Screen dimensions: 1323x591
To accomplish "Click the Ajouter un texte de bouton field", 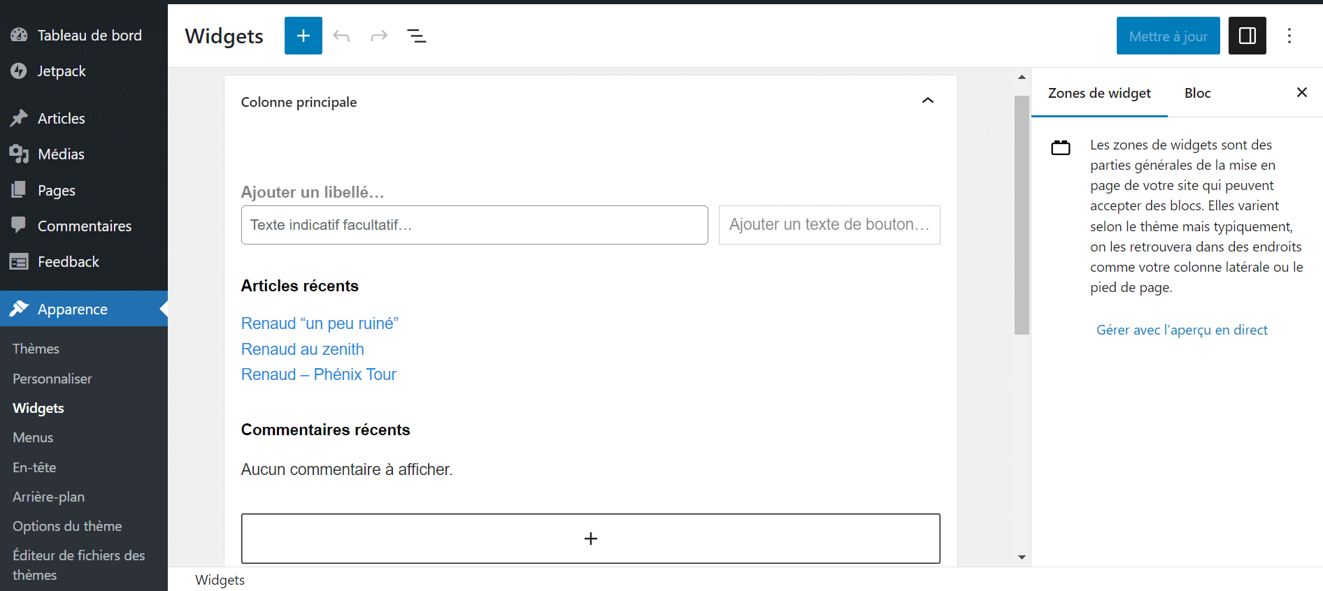I will [829, 225].
